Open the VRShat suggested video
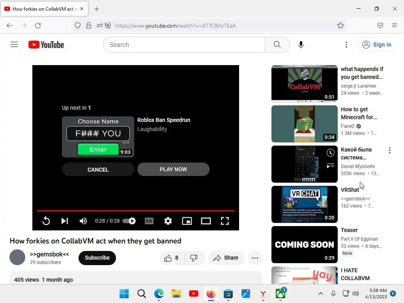The image size is (404, 303). point(304,204)
